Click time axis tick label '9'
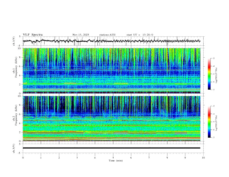This screenshot has width=229, height=177. tap(185, 158)
